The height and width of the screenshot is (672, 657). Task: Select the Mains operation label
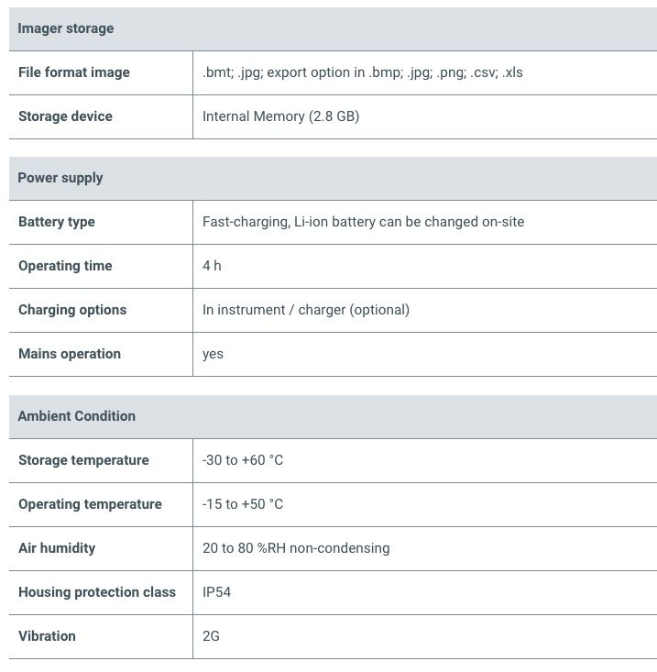70,354
